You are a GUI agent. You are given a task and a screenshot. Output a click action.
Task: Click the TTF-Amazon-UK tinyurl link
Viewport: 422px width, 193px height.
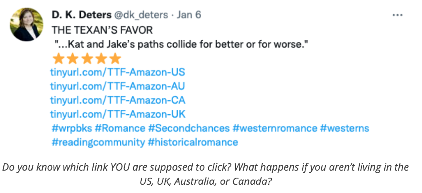point(117,114)
